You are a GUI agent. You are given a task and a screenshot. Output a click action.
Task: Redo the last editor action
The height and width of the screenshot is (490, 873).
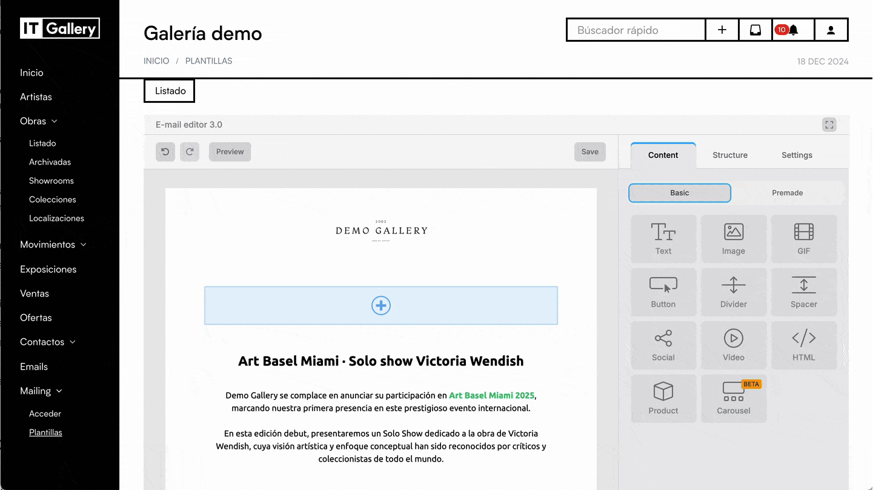tap(190, 152)
